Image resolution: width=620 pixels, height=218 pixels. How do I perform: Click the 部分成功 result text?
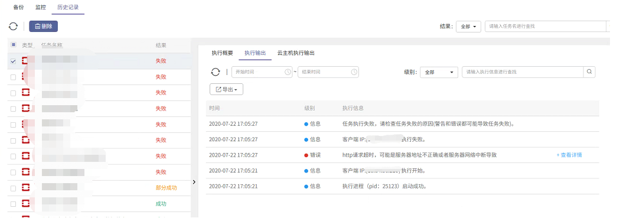[x=167, y=188]
